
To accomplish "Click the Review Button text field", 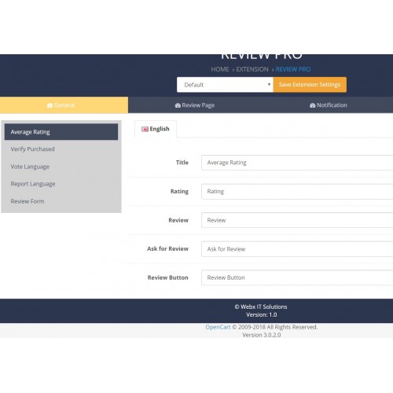I will click(x=297, y=277).
